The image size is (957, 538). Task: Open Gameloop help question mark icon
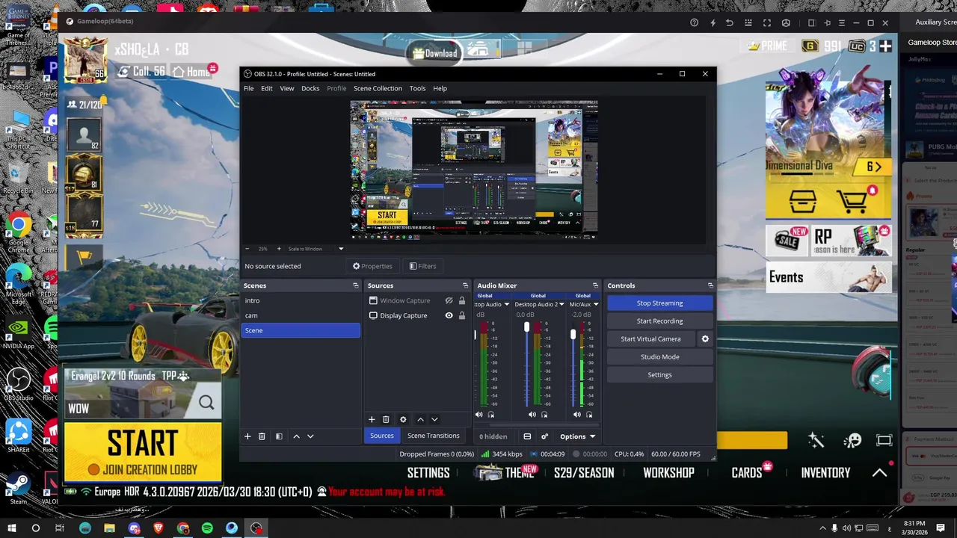click(694, 23)
